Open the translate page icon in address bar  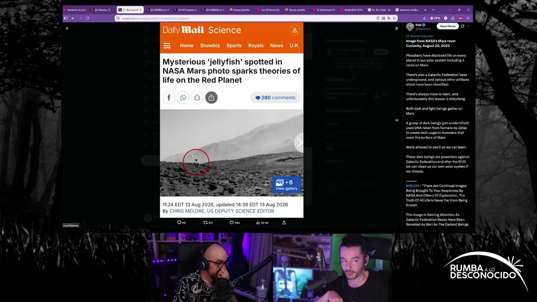click(389, 18)
